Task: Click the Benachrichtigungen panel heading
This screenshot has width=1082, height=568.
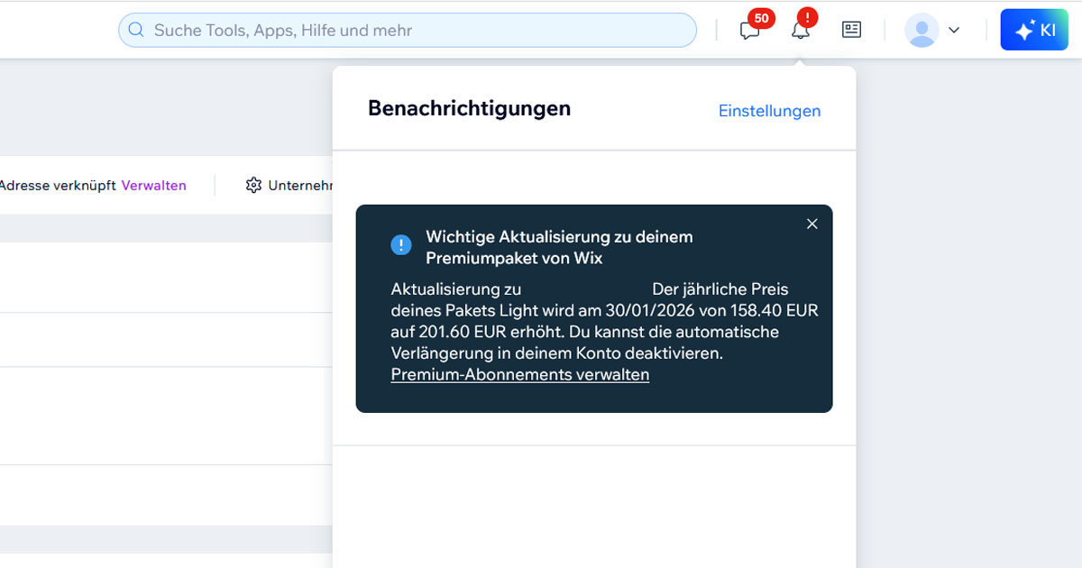Action: tap(469, 108)
